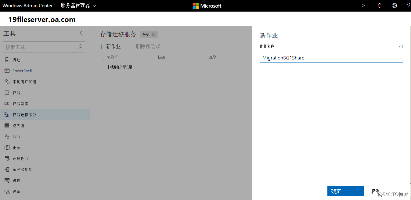Open the Updates tool (更新)

pos(45,148)
